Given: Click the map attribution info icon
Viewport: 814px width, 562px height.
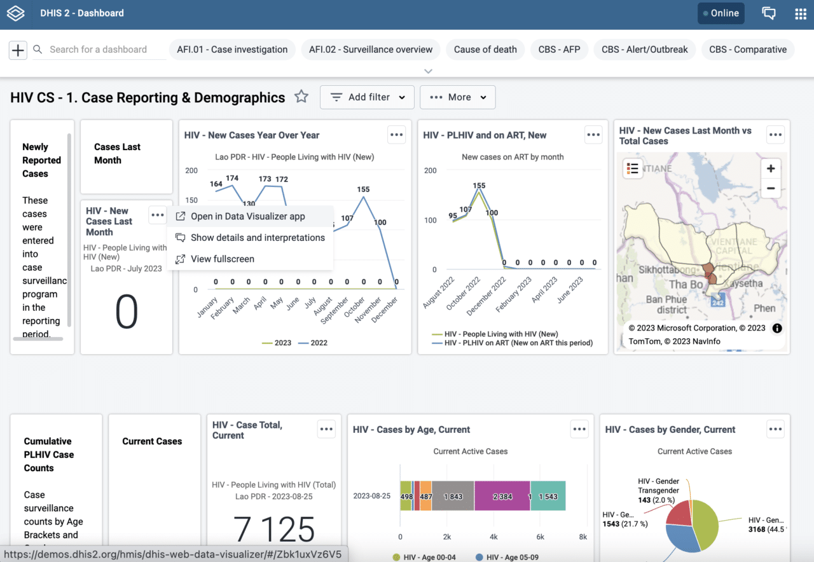Looking at the screenshot, I should (x=776, y=328).
